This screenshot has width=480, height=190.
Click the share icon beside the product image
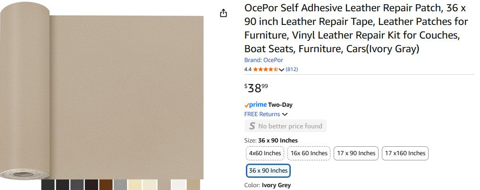click(x=224, y=13)
